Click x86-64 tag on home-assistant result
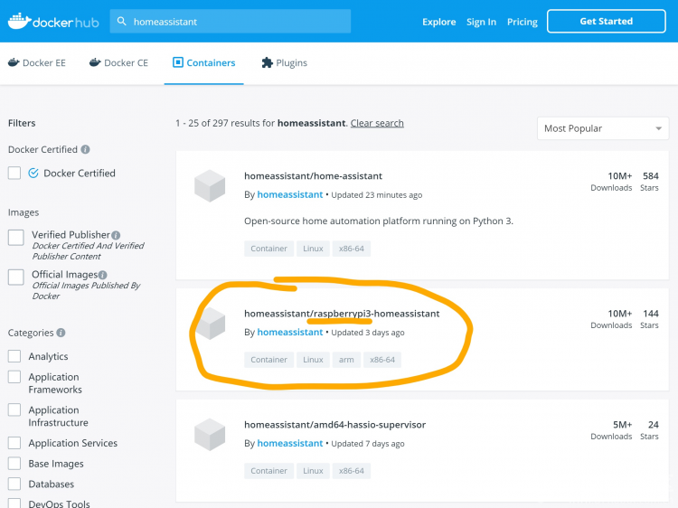Image resolution: width=678 pixels, height=508 pixels. pyautogui.click(x=351, y=249)
